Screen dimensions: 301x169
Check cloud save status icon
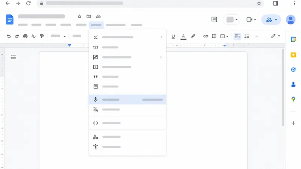click(98, 17)
